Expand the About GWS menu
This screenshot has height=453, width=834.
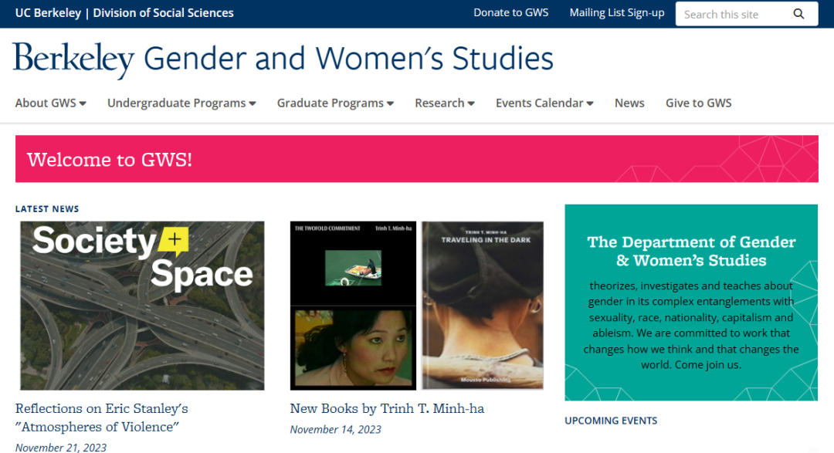pyautogui.click(x=50, y=103)
